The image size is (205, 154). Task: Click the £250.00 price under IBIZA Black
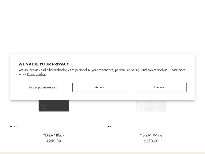pyautogui.click(x=54, y=141)
